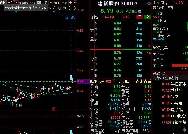This screenshot has width=188, height=134.
Task: Select sell level 1 price 6.80
Action: (x=117, y=46)
